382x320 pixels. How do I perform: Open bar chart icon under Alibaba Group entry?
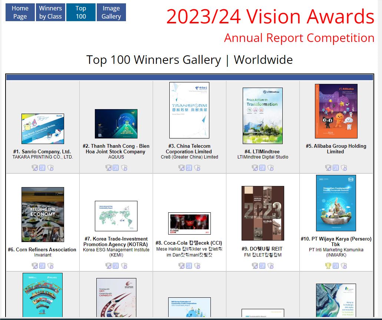point(336,168)
